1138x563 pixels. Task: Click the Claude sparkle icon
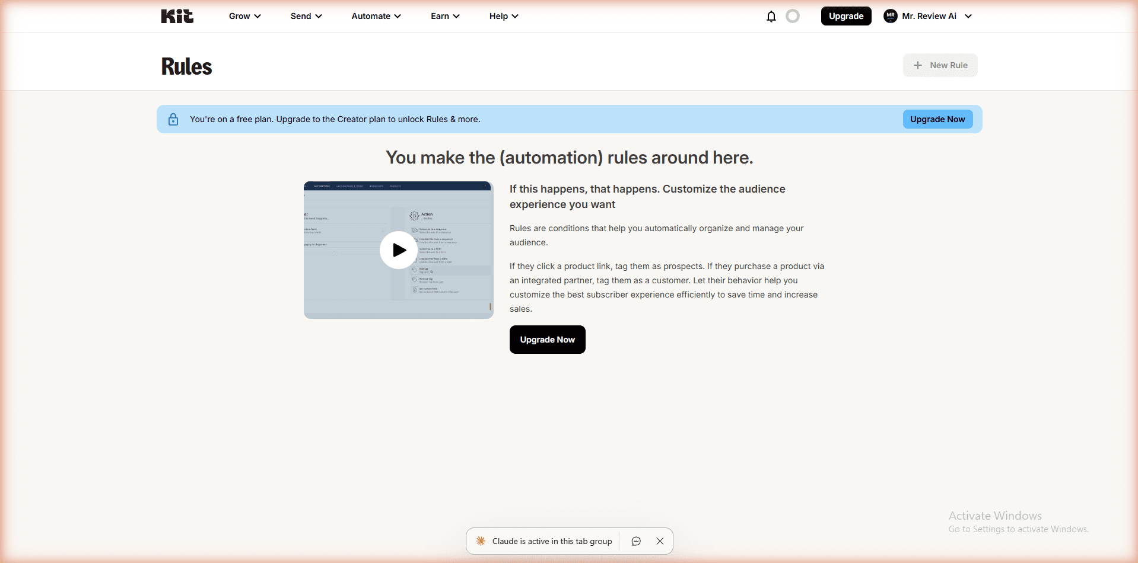point(481,541)
